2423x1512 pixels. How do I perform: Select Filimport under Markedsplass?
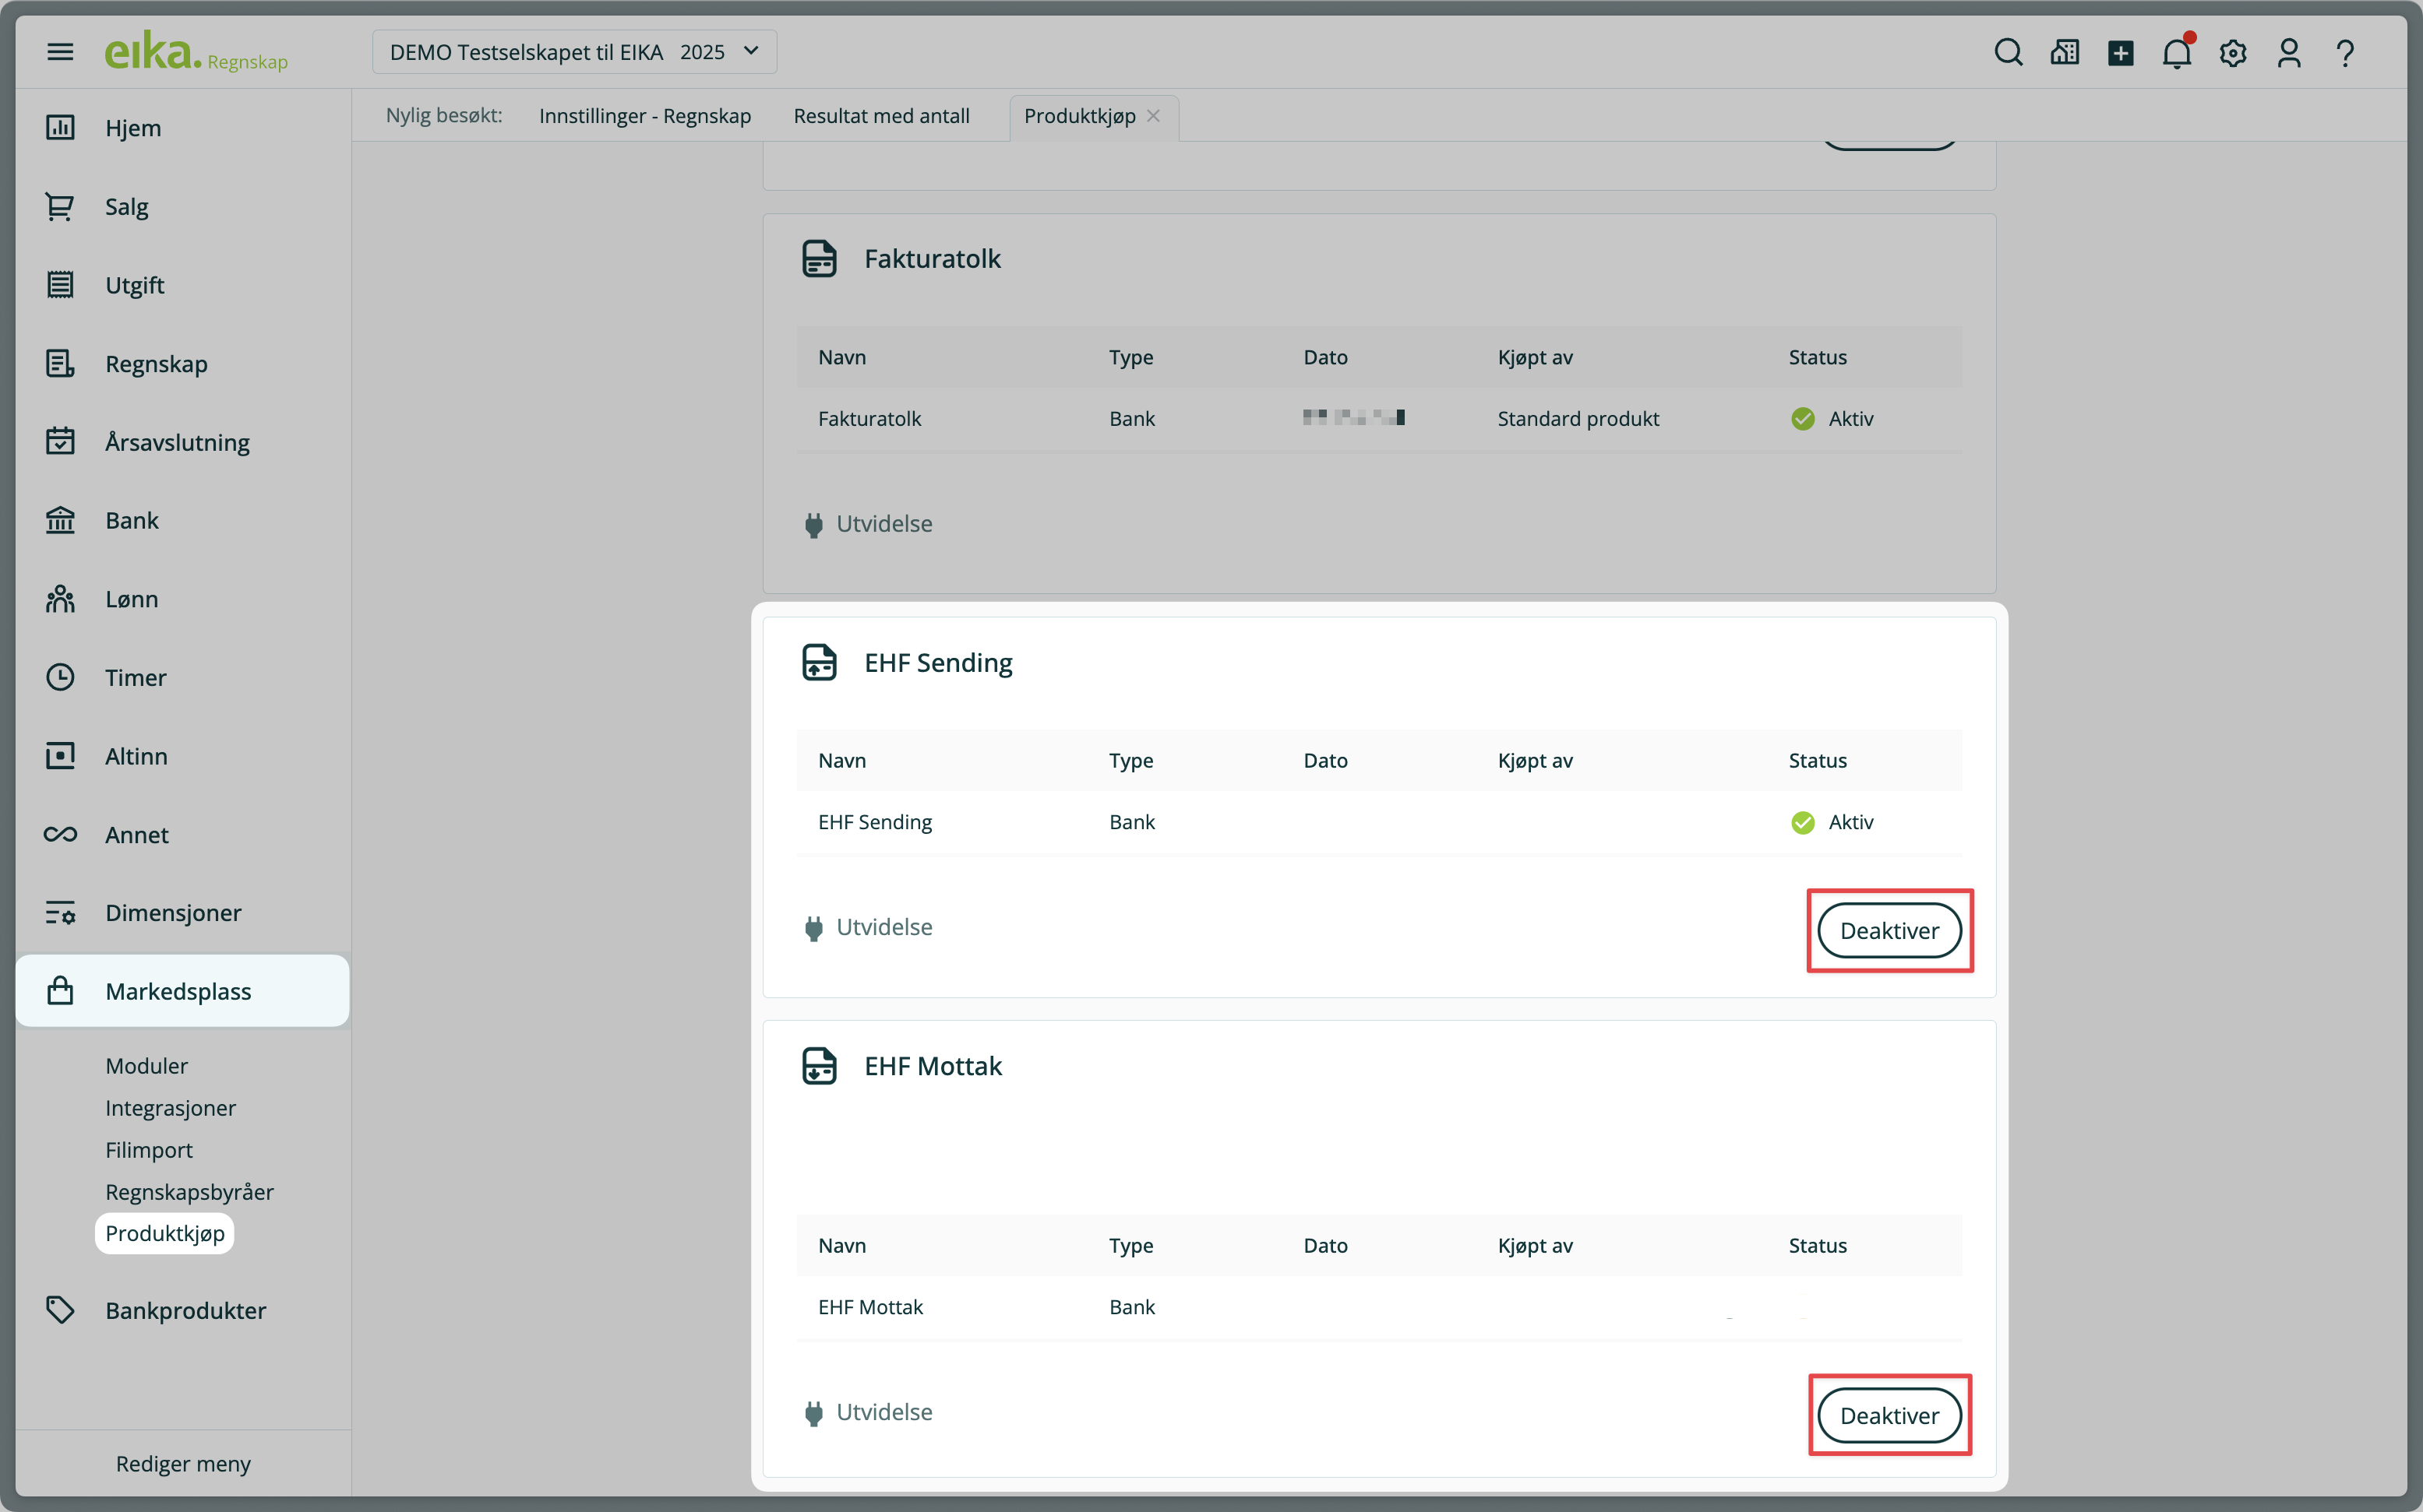point(149,1150)
